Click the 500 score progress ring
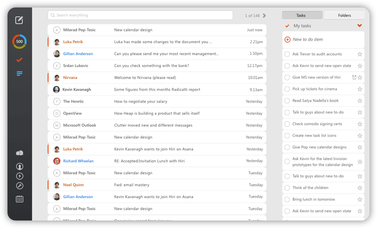 tap(19, 42)
